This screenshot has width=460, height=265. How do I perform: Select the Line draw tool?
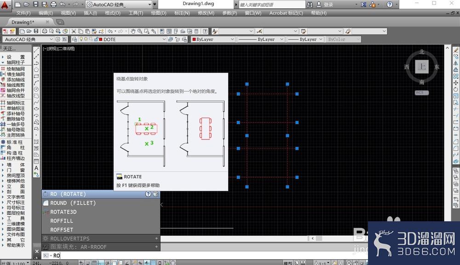36,51
